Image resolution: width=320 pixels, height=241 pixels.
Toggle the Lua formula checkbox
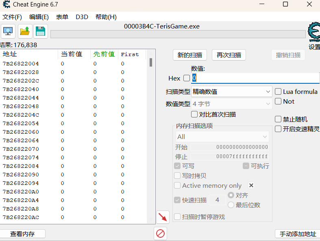(279, 92)
